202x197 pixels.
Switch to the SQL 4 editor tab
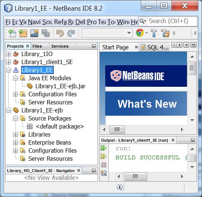pyautogui.click(x=155, y=47)
